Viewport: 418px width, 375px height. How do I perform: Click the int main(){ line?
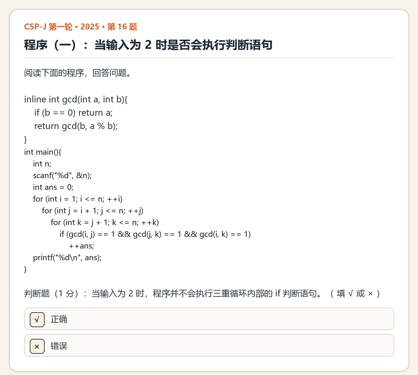[x=43, y=152]
